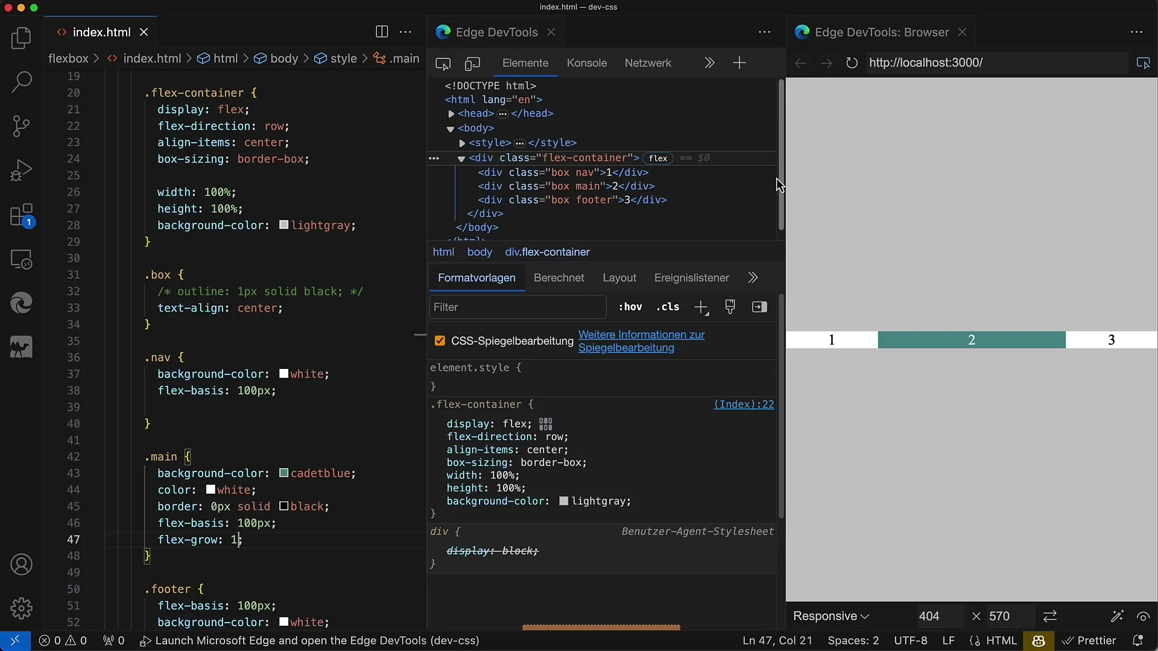Show more styles pane tabs chevron

[x=753, y=278]
